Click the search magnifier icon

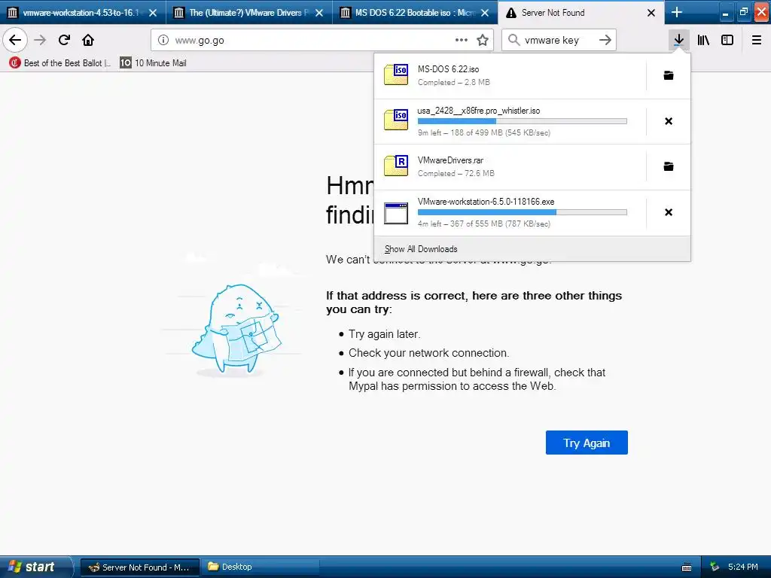point(513,40)
